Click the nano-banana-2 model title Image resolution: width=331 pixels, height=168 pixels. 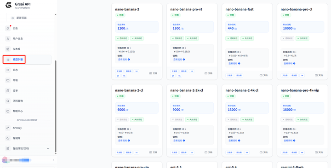[127, 9]
